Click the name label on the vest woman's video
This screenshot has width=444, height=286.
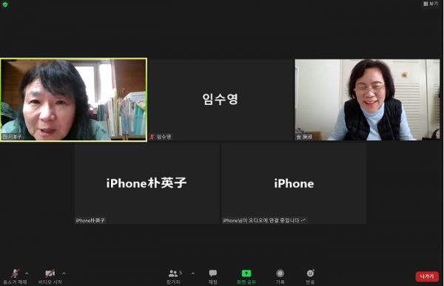point(304,137)
